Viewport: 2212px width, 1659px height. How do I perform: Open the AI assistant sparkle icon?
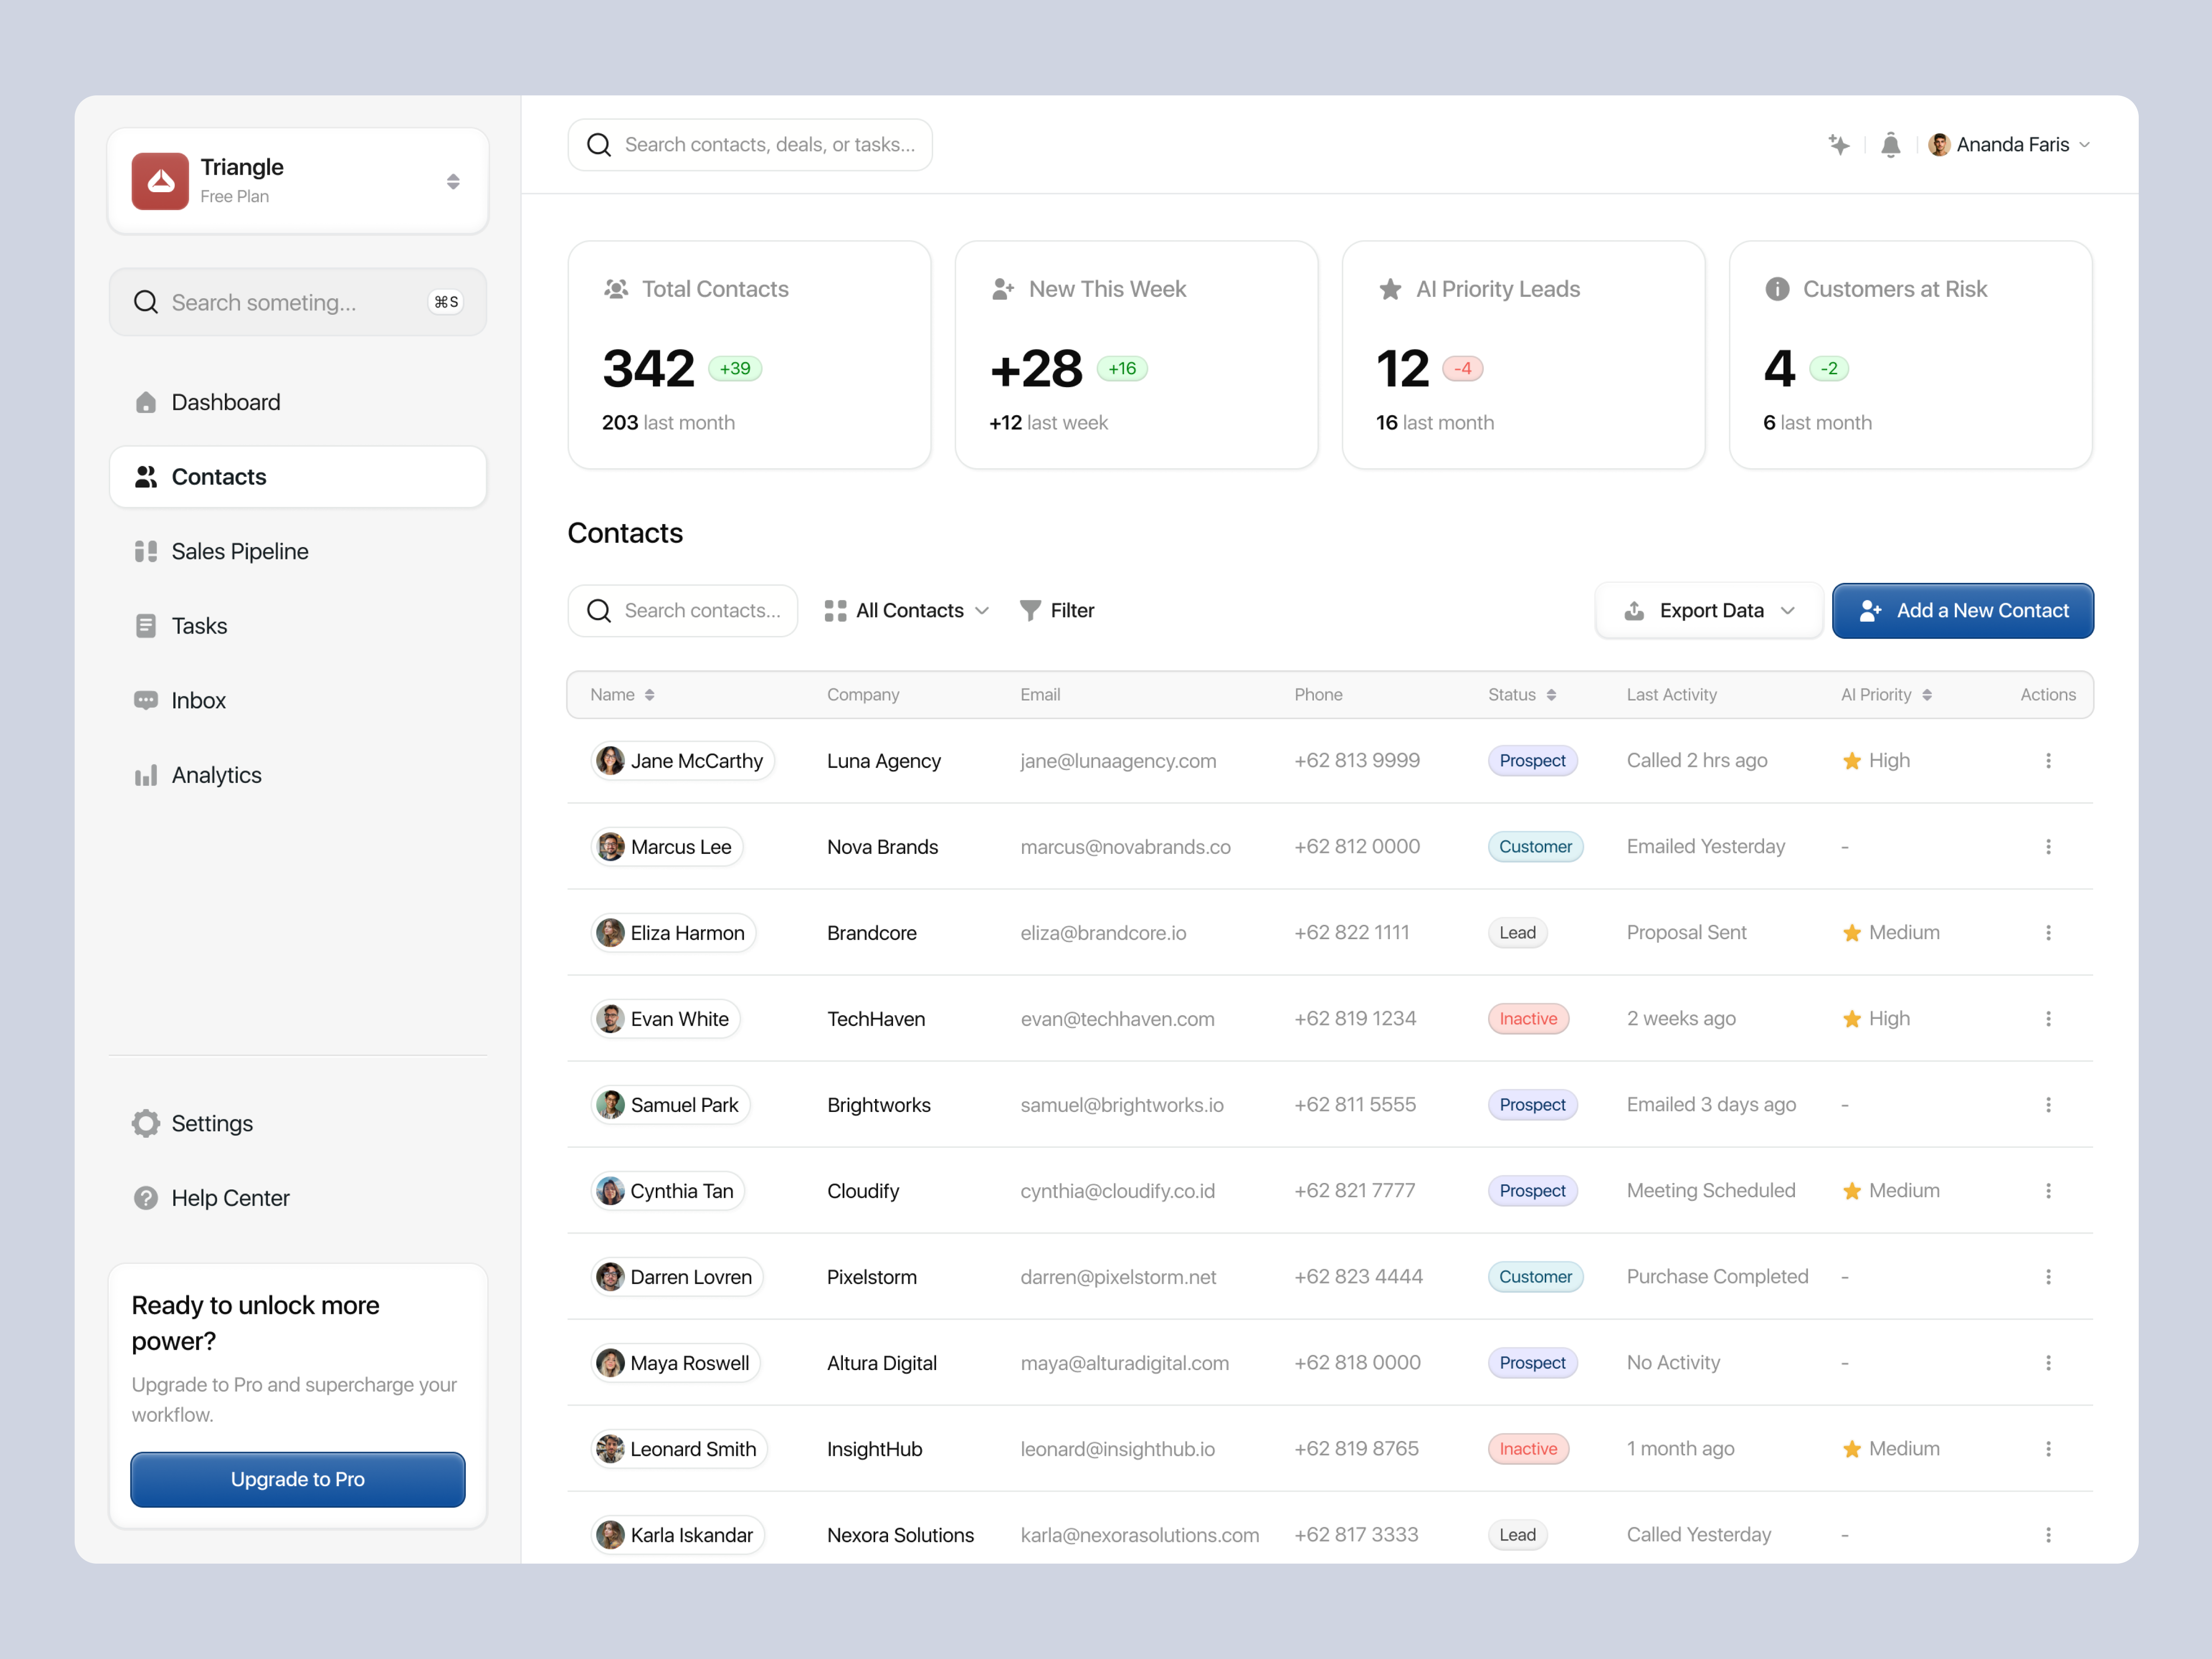1840,145
